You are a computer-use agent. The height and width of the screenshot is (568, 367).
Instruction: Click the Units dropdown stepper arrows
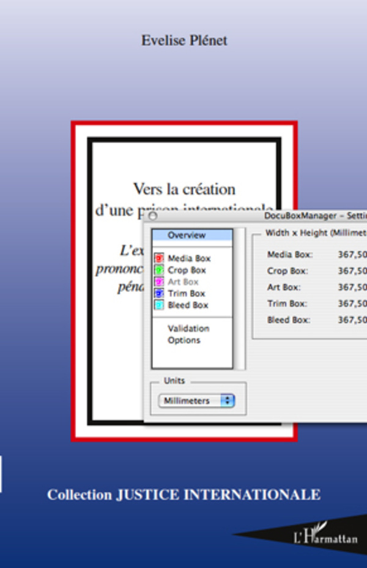[227, 401]
